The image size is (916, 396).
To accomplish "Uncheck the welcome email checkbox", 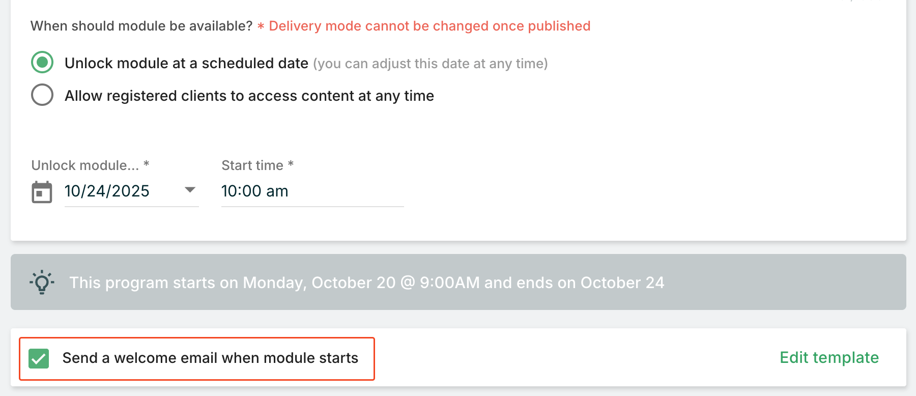I will tap(39, 358).
